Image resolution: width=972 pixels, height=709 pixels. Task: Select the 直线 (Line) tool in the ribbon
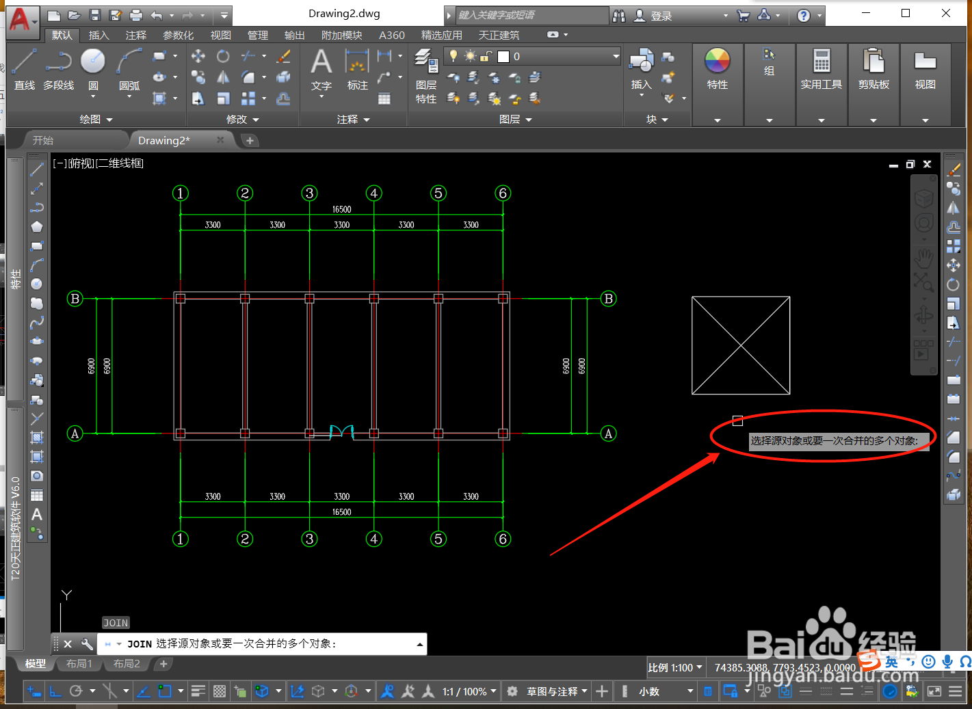(x=24, y=70)
